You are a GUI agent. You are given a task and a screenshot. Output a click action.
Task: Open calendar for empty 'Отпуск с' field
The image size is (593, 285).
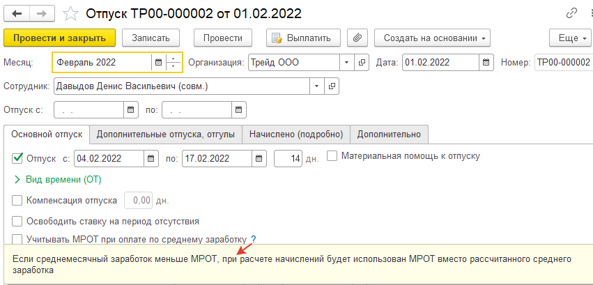[131, 109]
